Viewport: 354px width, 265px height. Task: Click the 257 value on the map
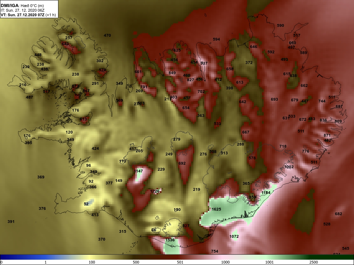pyautogui.click(x=69, y=38)
